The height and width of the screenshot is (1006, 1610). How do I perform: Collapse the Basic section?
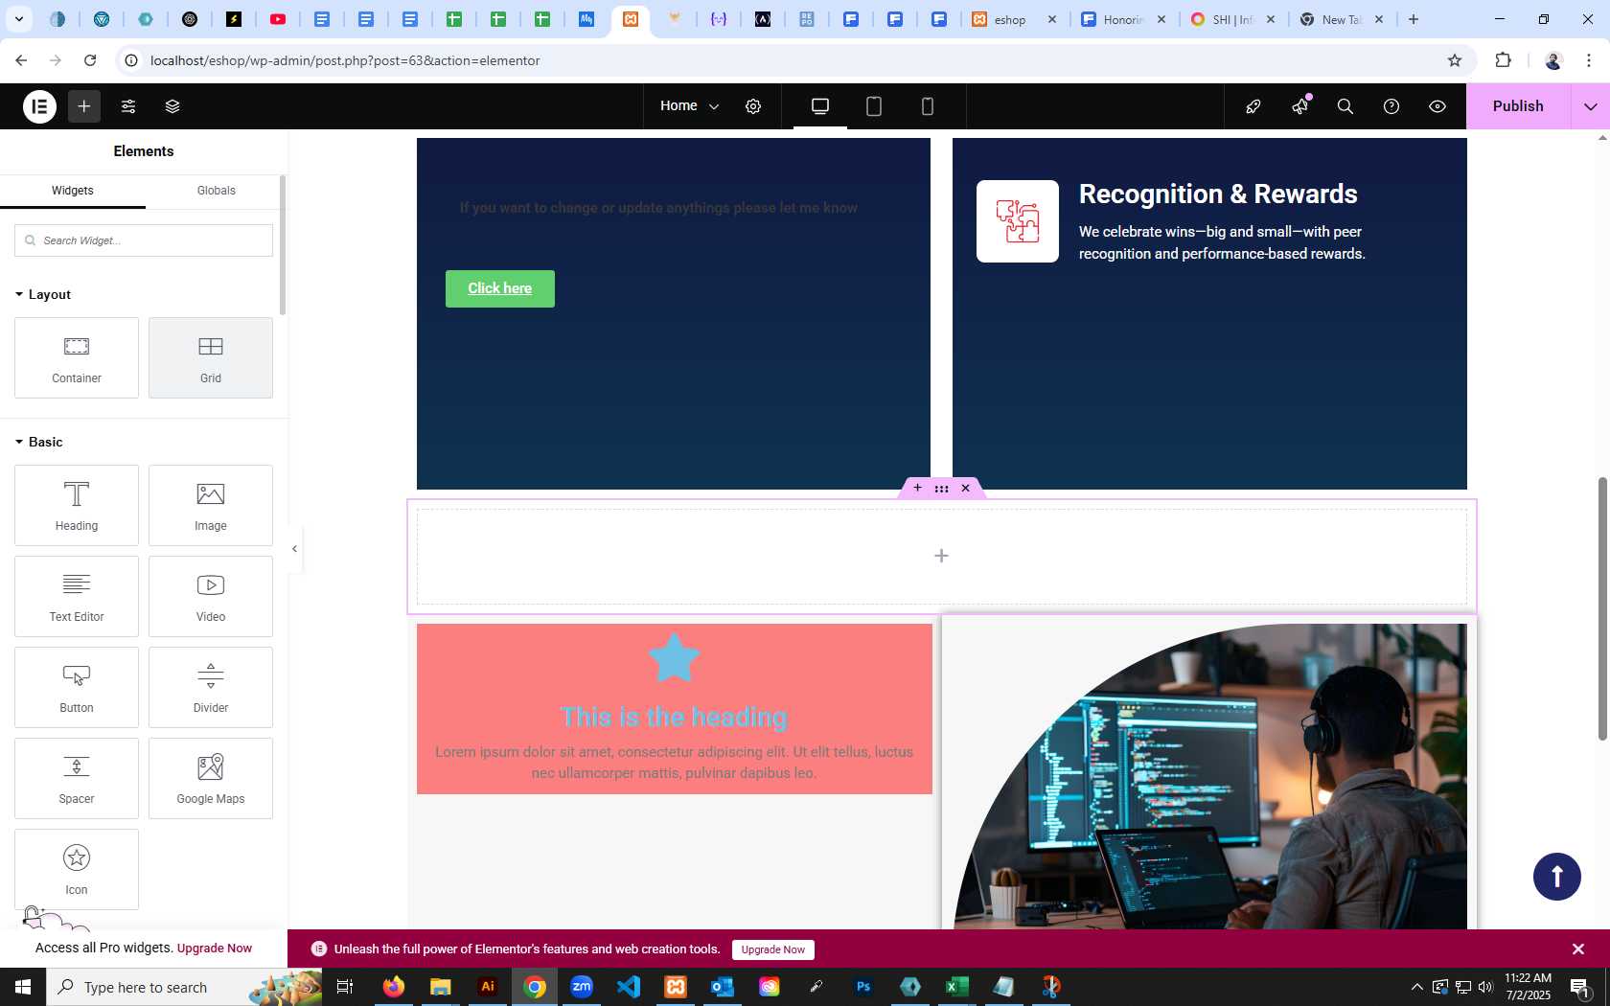(x=39, y=442)
